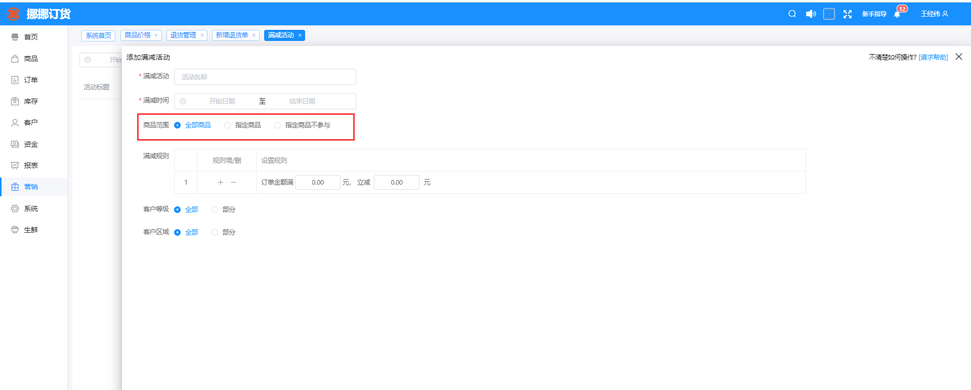The image size is (971, 390).
Task: Switch to the 退货管理 tab
Action: pos(183,35)
